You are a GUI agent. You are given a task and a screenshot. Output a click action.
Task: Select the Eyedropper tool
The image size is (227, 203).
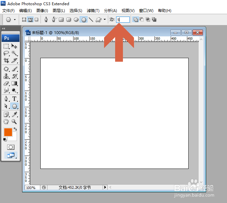tap(14, 114)
